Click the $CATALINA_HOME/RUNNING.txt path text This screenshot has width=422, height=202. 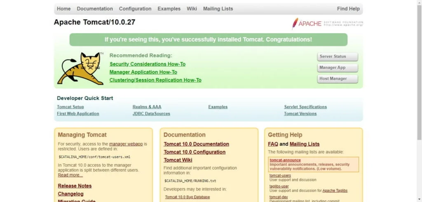click(190, 181)
